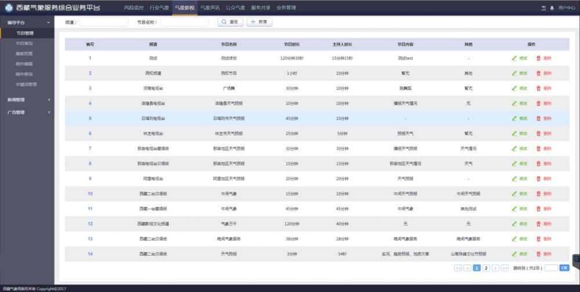Viewport: 580px width, 292px height.
Task: Click the OK jump-to-page button
Action: 564,268
